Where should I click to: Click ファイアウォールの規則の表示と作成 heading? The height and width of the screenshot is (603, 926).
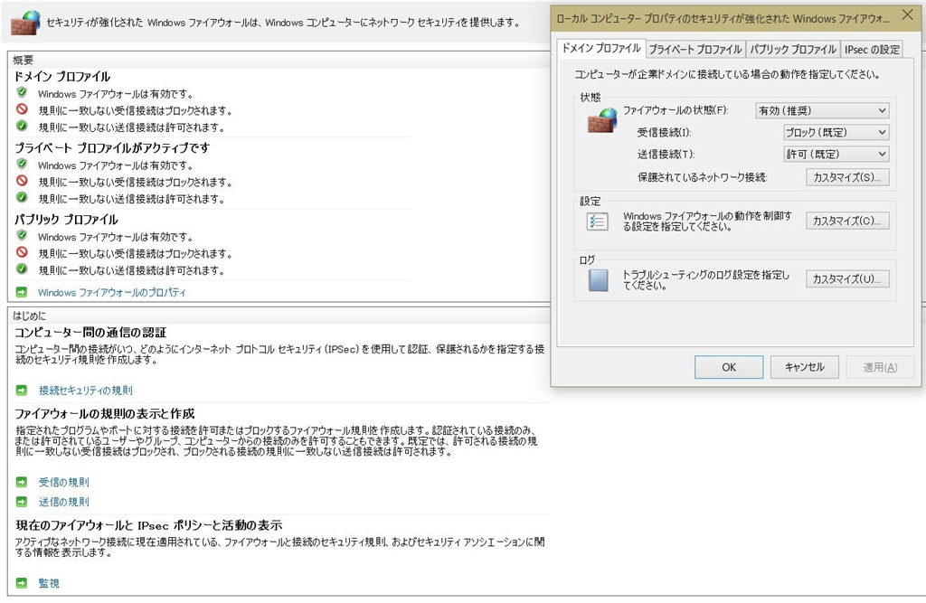click(105, 413)
